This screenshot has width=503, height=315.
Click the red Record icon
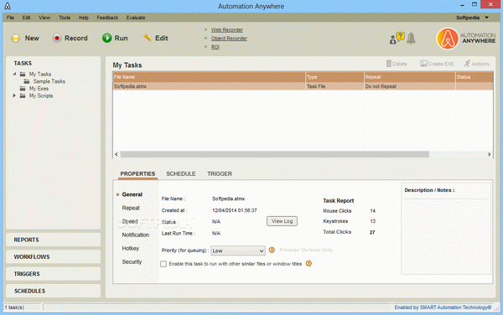(57, 39)
